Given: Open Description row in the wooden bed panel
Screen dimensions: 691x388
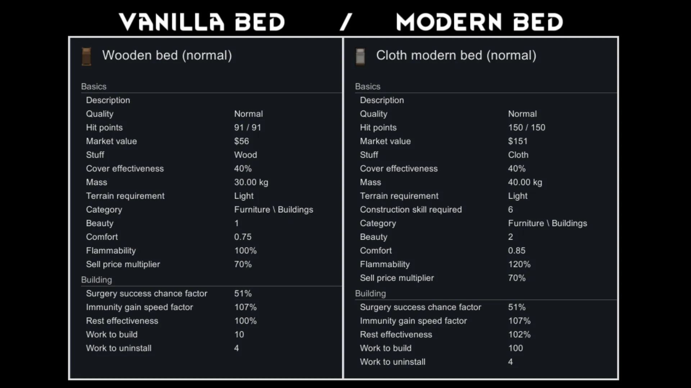Looking at the screenshot, I should [108, 100].
